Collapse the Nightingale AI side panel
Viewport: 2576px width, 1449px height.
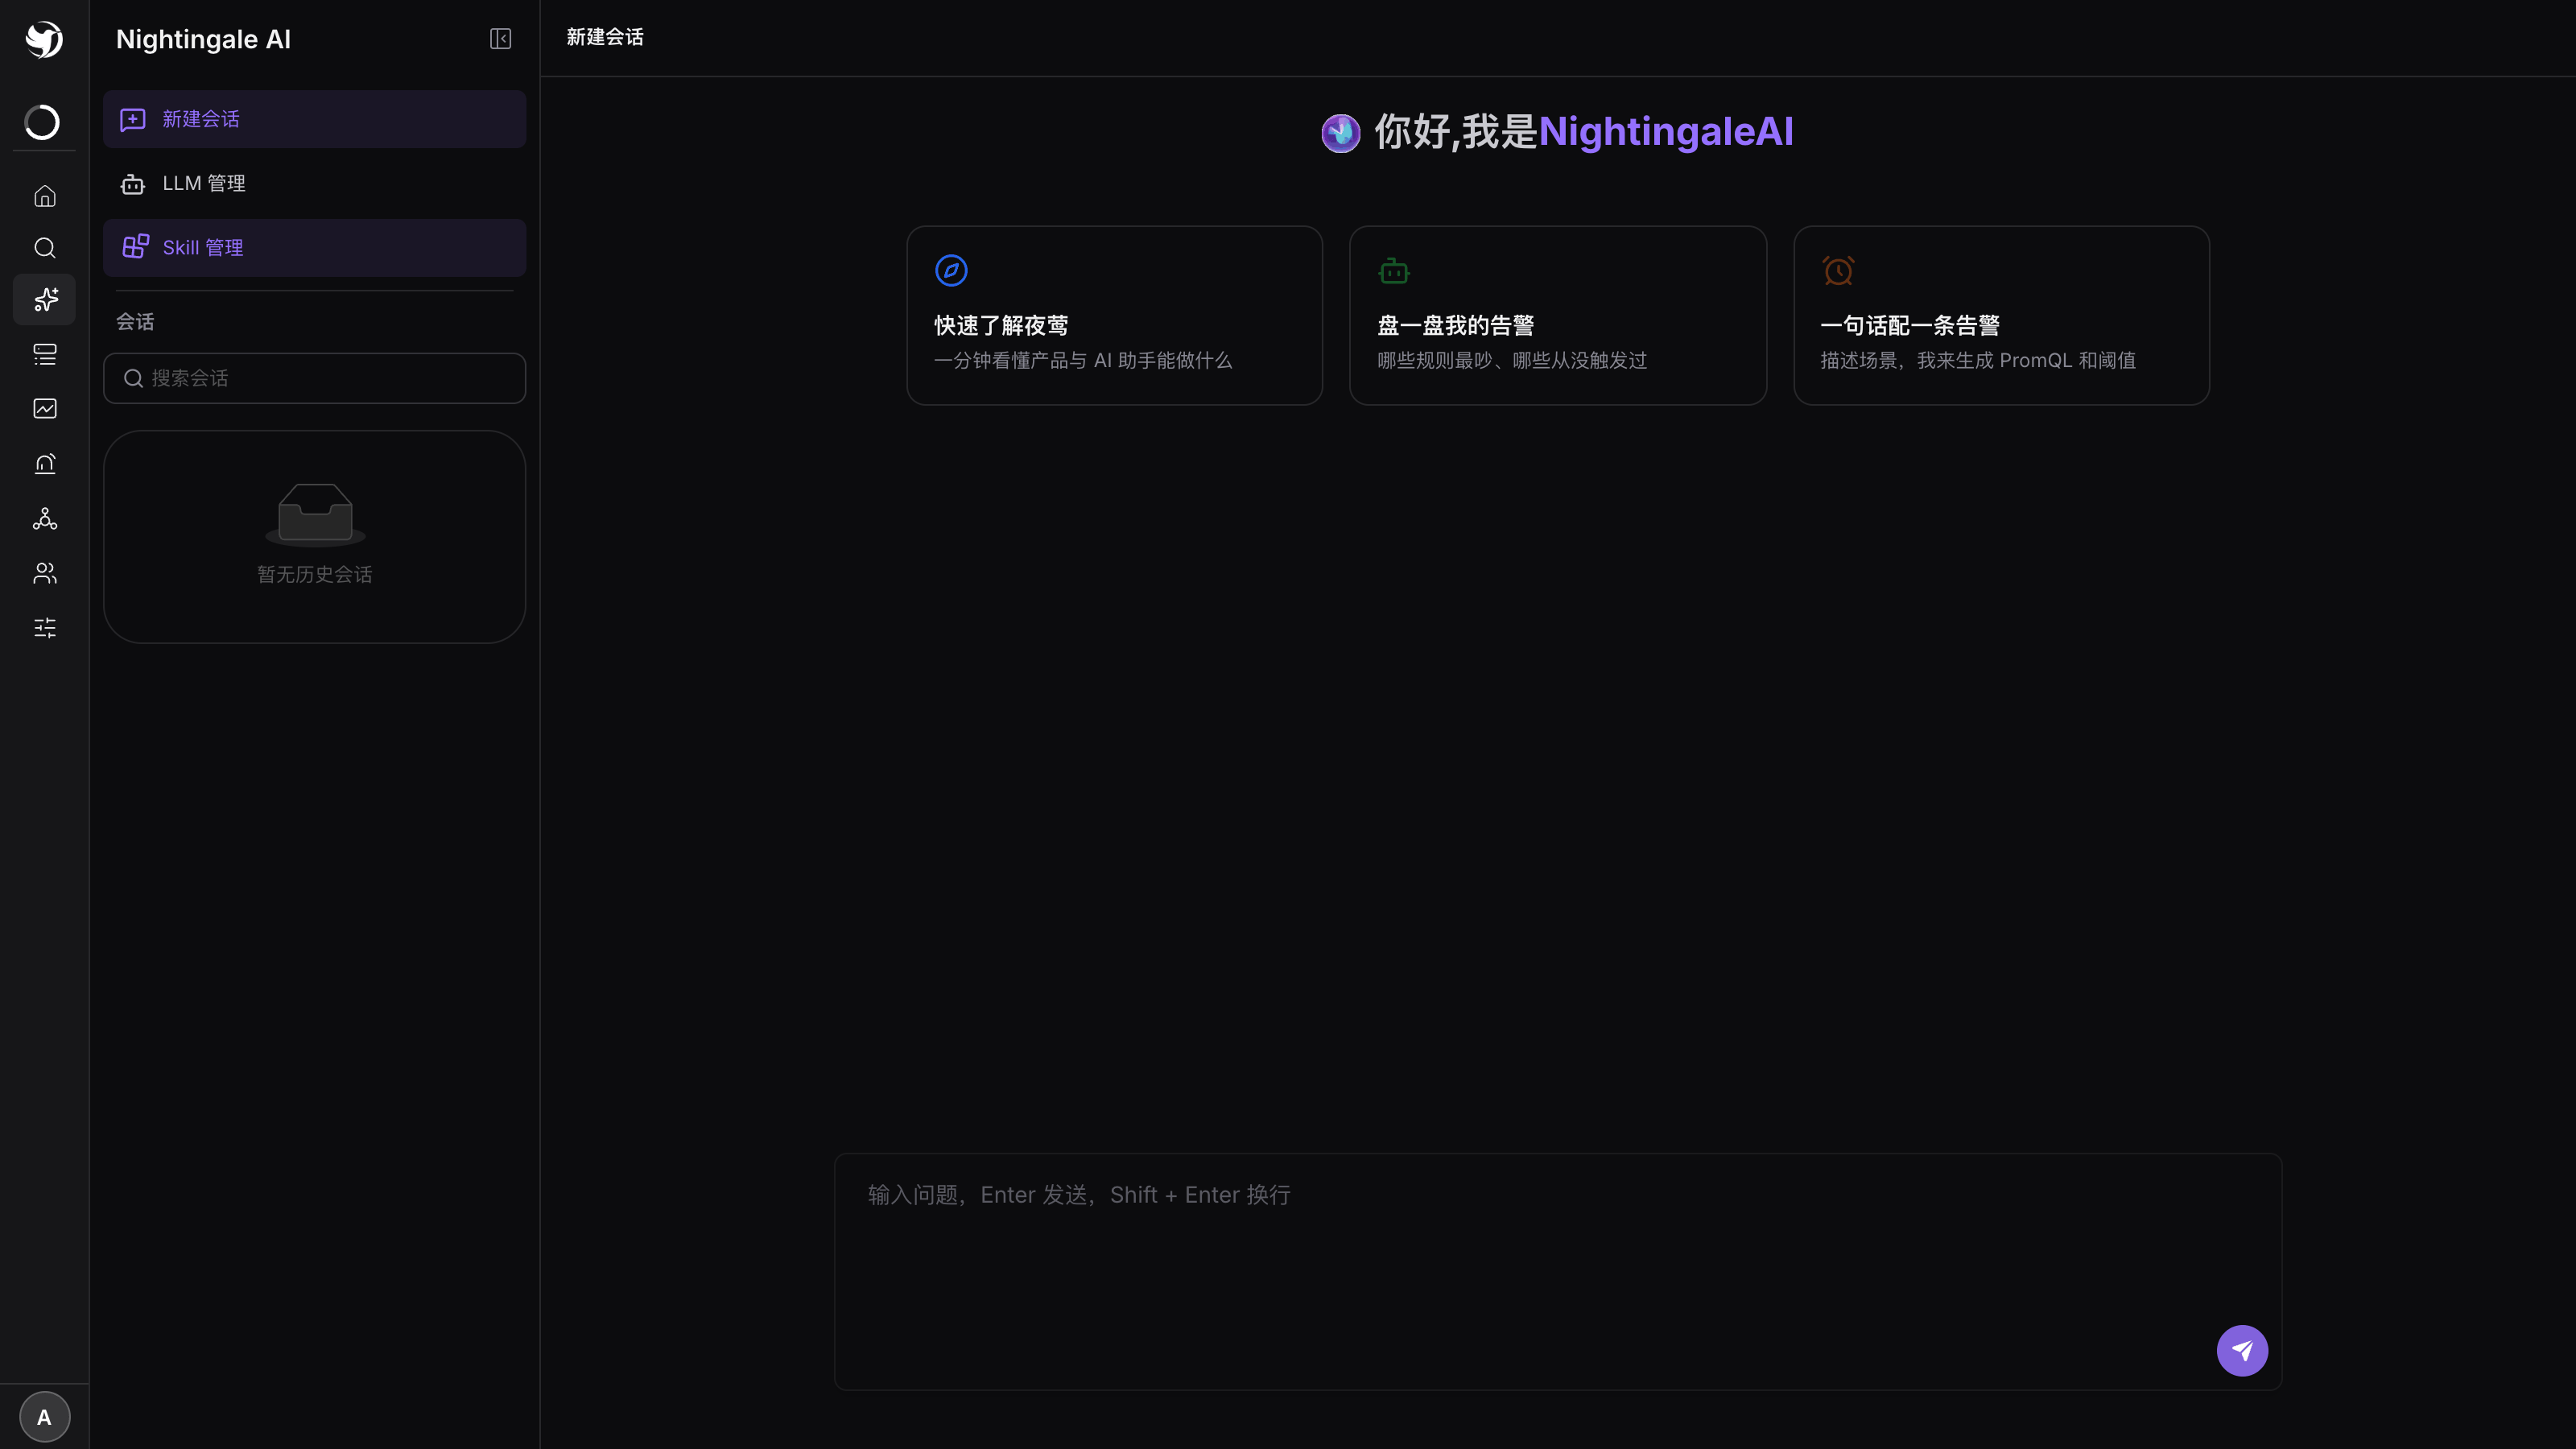501,39
